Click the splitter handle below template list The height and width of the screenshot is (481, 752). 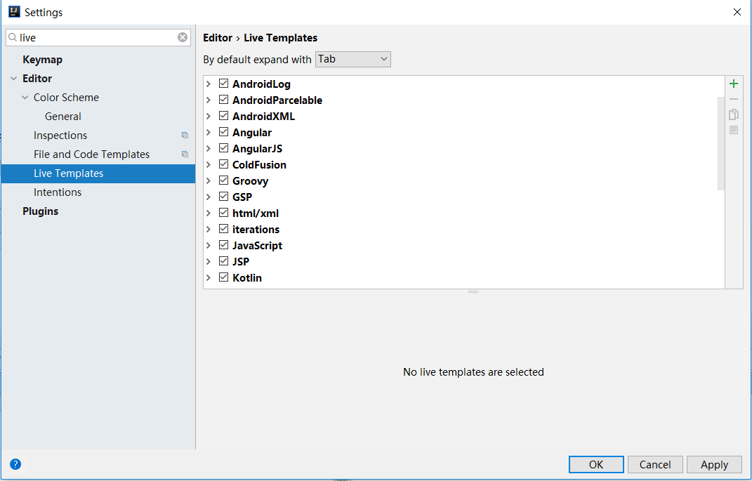[473, 291]
